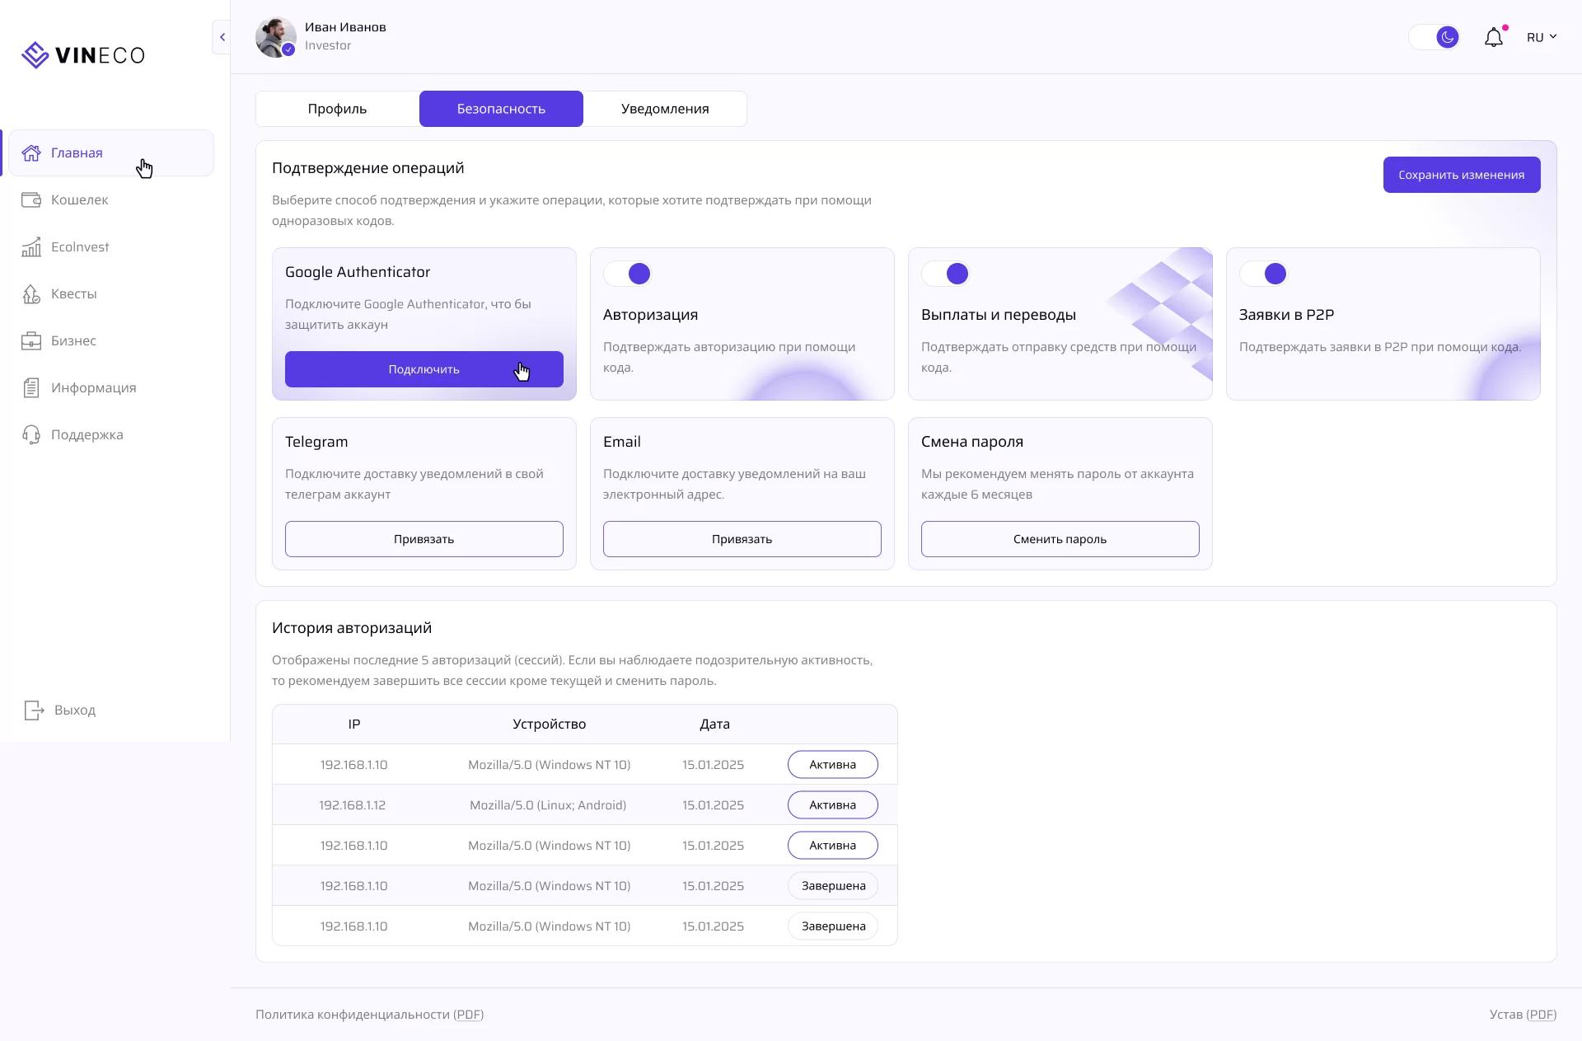Click Иван Иванов profile avatar
This screenshot has width=1582, height=1041.
[x=275, y=37]
